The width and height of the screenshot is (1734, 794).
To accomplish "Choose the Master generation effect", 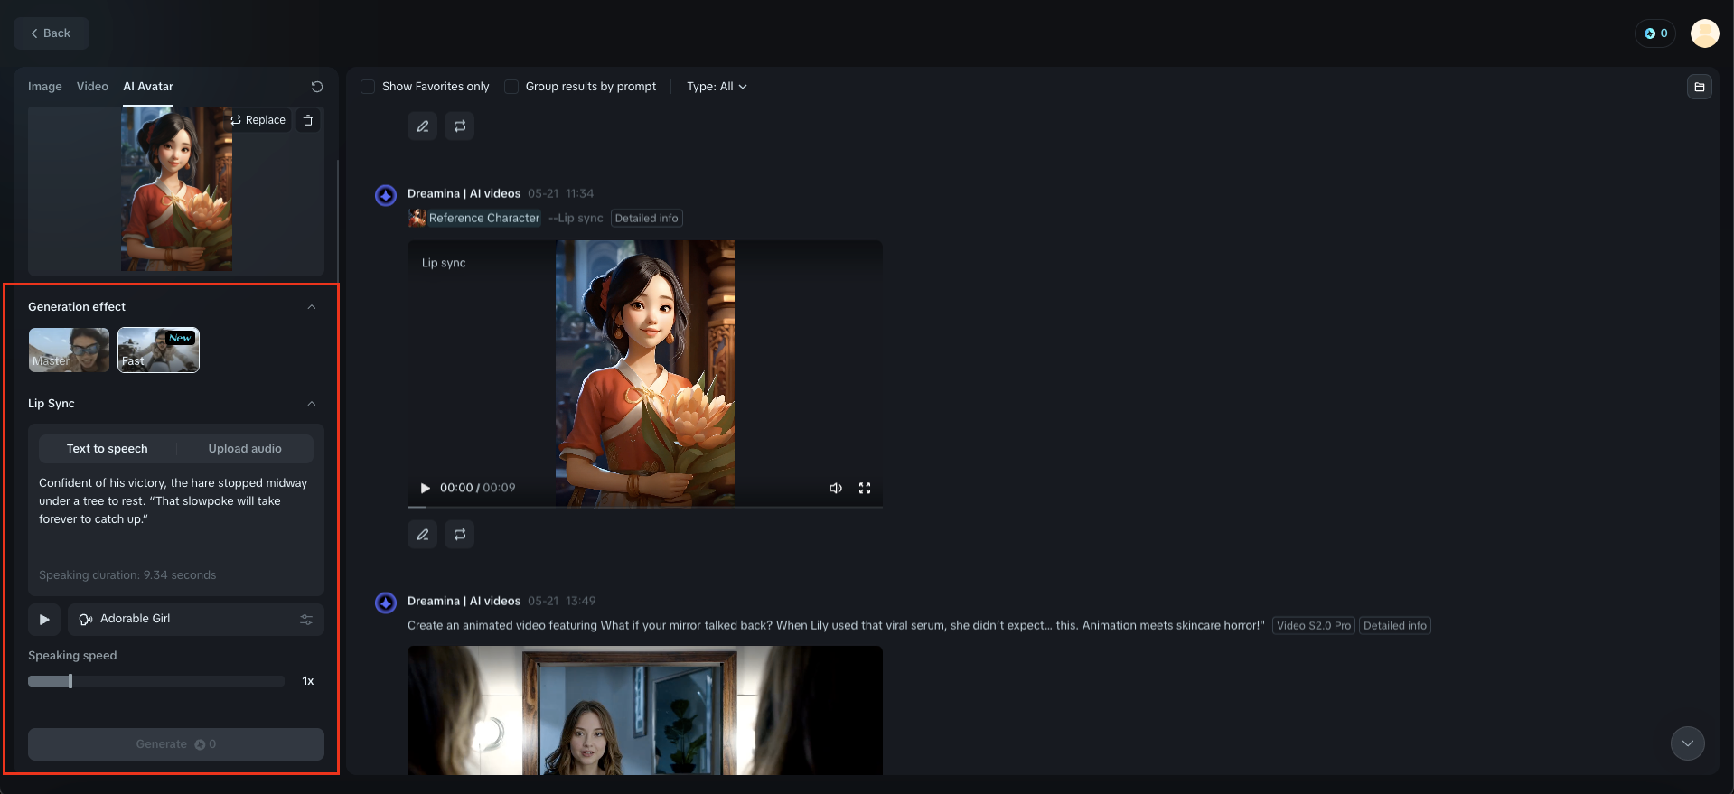I will pyautogui.click(x=69, y=350).
